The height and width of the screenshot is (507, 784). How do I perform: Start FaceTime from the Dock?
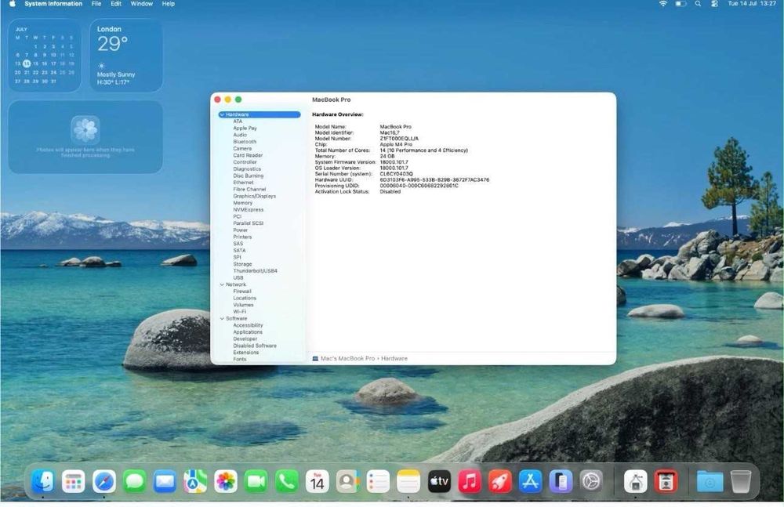pyautogui.click(x=256, y=482)
